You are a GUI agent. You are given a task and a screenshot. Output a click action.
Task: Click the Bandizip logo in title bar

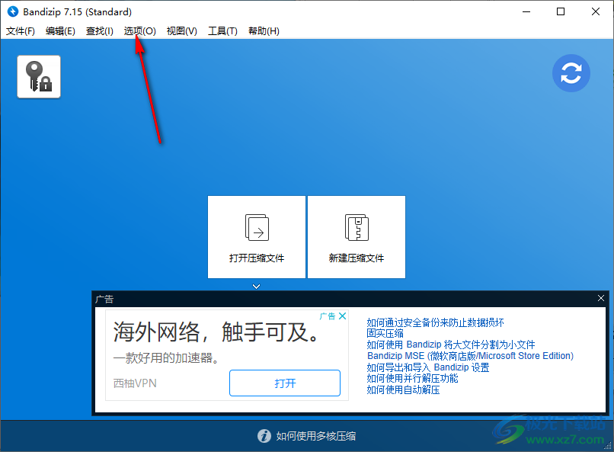(x=13, y=11)
